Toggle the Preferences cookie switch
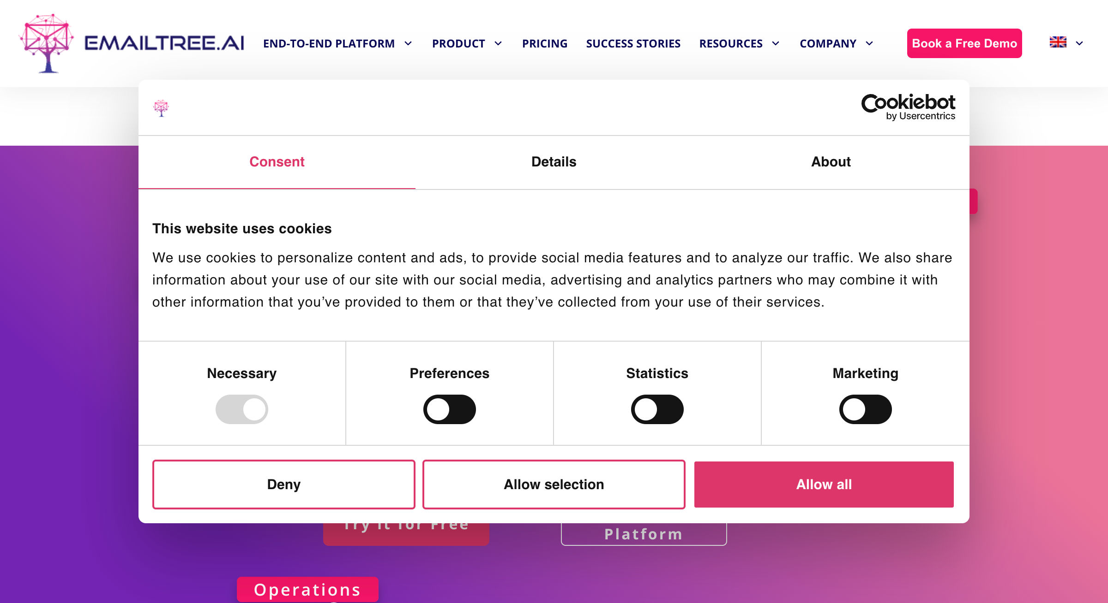Screen dimensions: 1108x603 pos(450,409)
